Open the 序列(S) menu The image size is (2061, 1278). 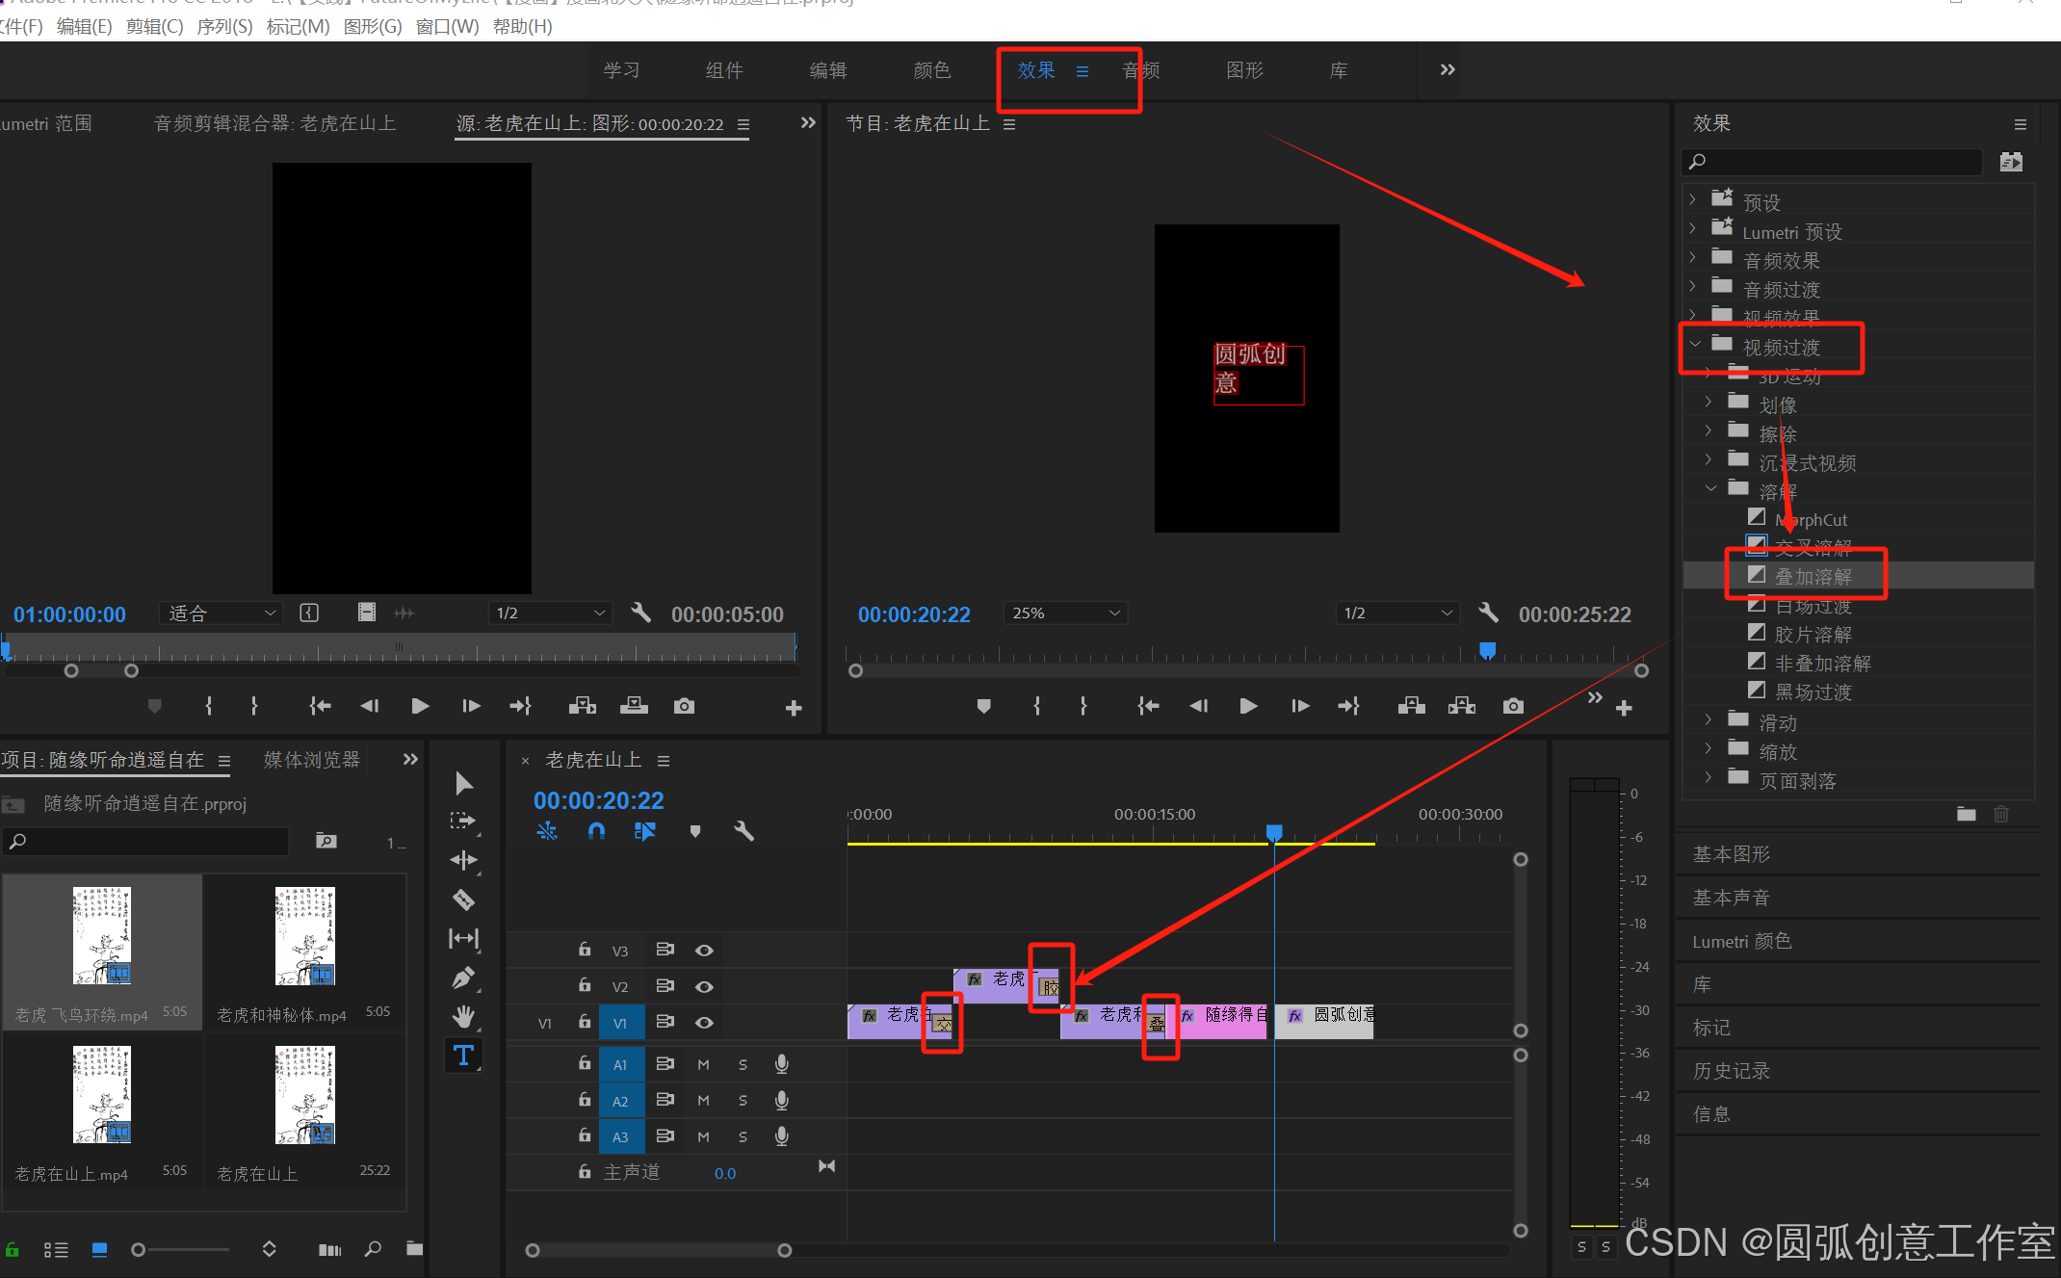click(224, 26)
